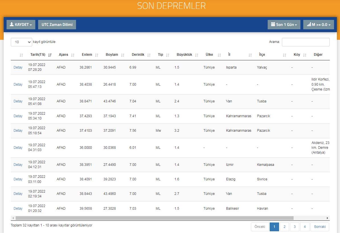Open Detay for the 05:34:10 Kahramanmaras earthquake

coord(18,116)
